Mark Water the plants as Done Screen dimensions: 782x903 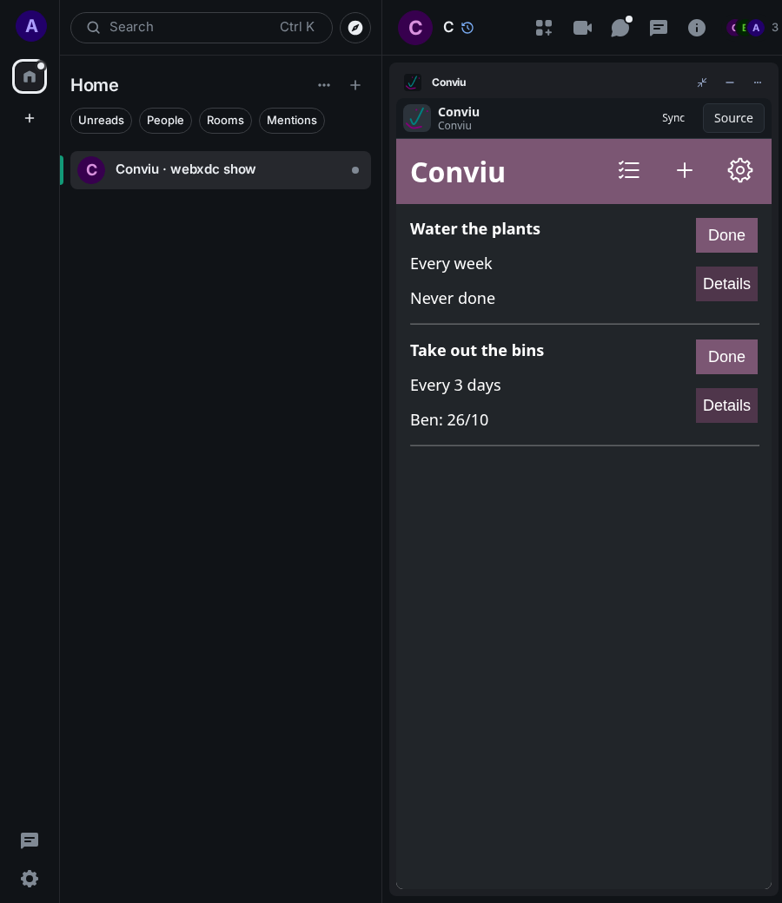[726, 235]
